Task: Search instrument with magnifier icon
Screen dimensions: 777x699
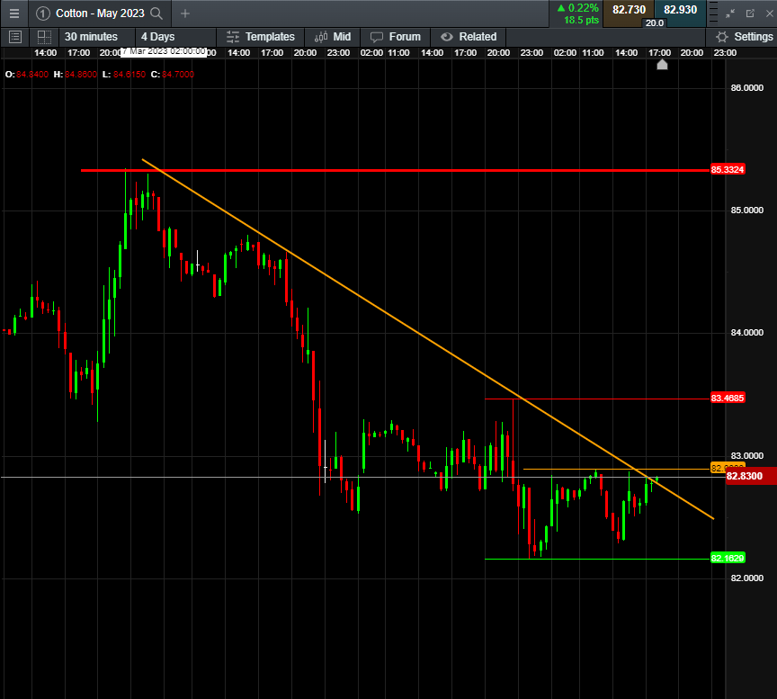Action: click(x=156, y=13)
